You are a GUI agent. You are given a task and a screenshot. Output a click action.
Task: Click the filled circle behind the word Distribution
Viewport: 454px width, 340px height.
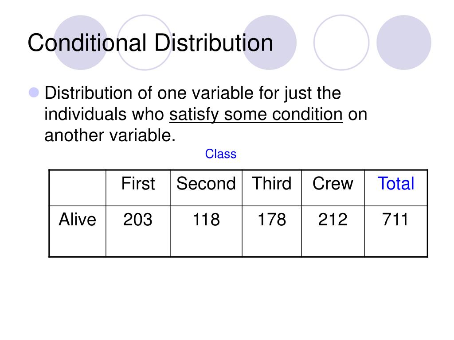(x=269, y=42)
